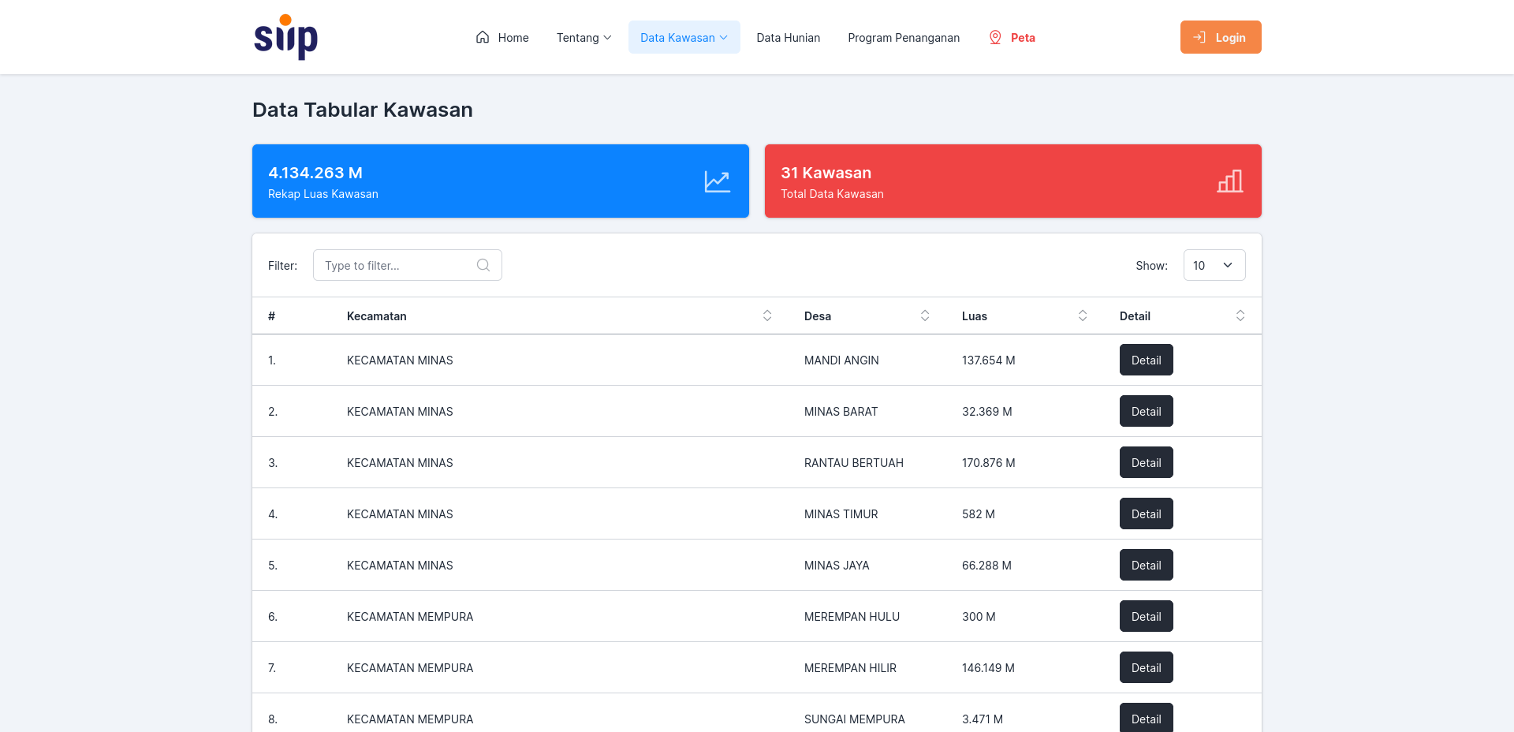
Task: Click the '300 M' luas value
Action: [979, 617]
